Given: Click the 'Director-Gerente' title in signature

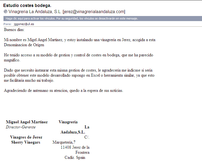Looking at the screenshot, I should click(21, 127).
